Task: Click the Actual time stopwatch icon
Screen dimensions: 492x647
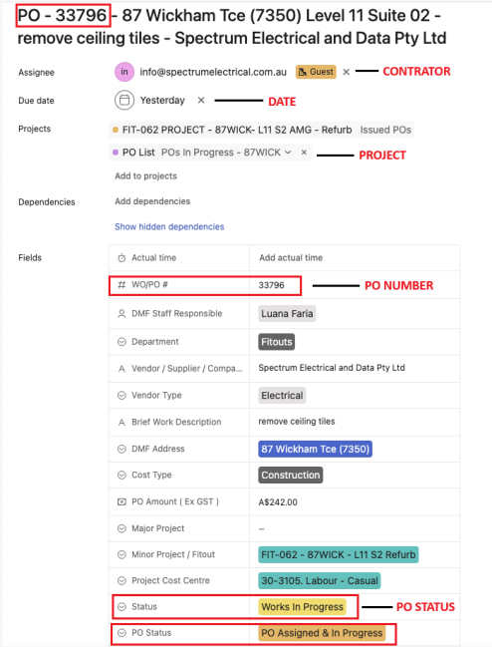Action: [122, 258]
